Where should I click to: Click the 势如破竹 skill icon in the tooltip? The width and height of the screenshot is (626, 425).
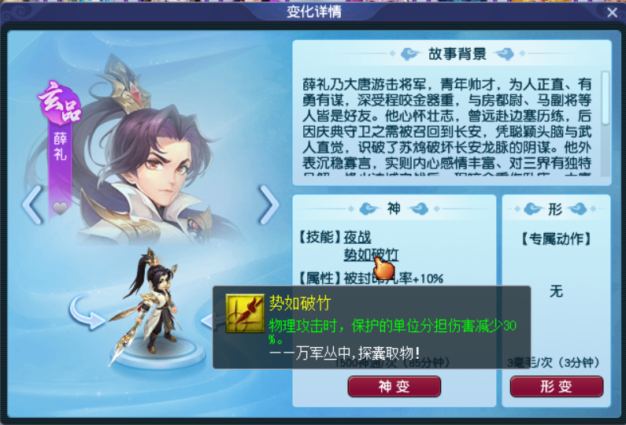point(245,313)
